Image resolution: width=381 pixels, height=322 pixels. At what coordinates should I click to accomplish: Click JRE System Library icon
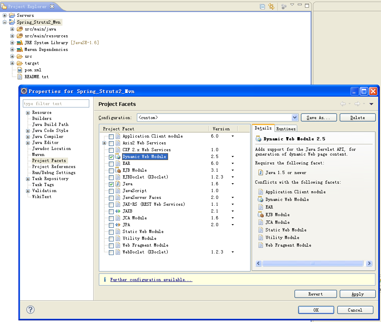(20, 43)
